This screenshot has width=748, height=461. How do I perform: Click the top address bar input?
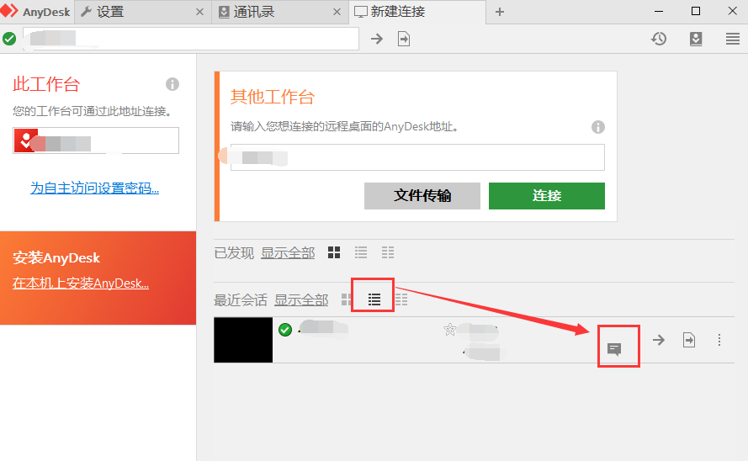pos(191,39)
